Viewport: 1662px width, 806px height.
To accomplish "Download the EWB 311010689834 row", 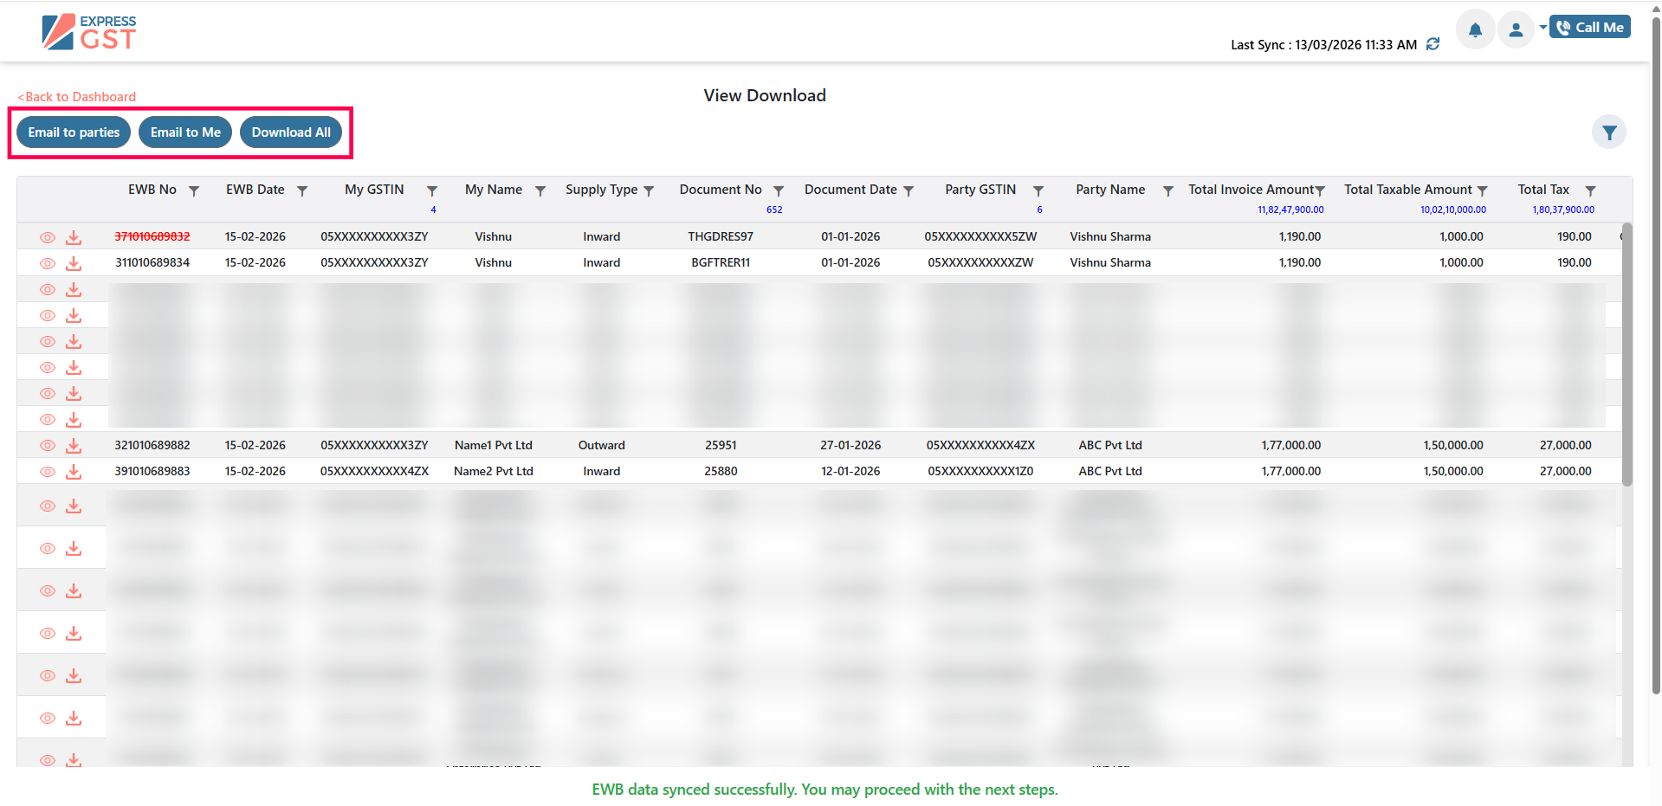I will coord(74,263).
